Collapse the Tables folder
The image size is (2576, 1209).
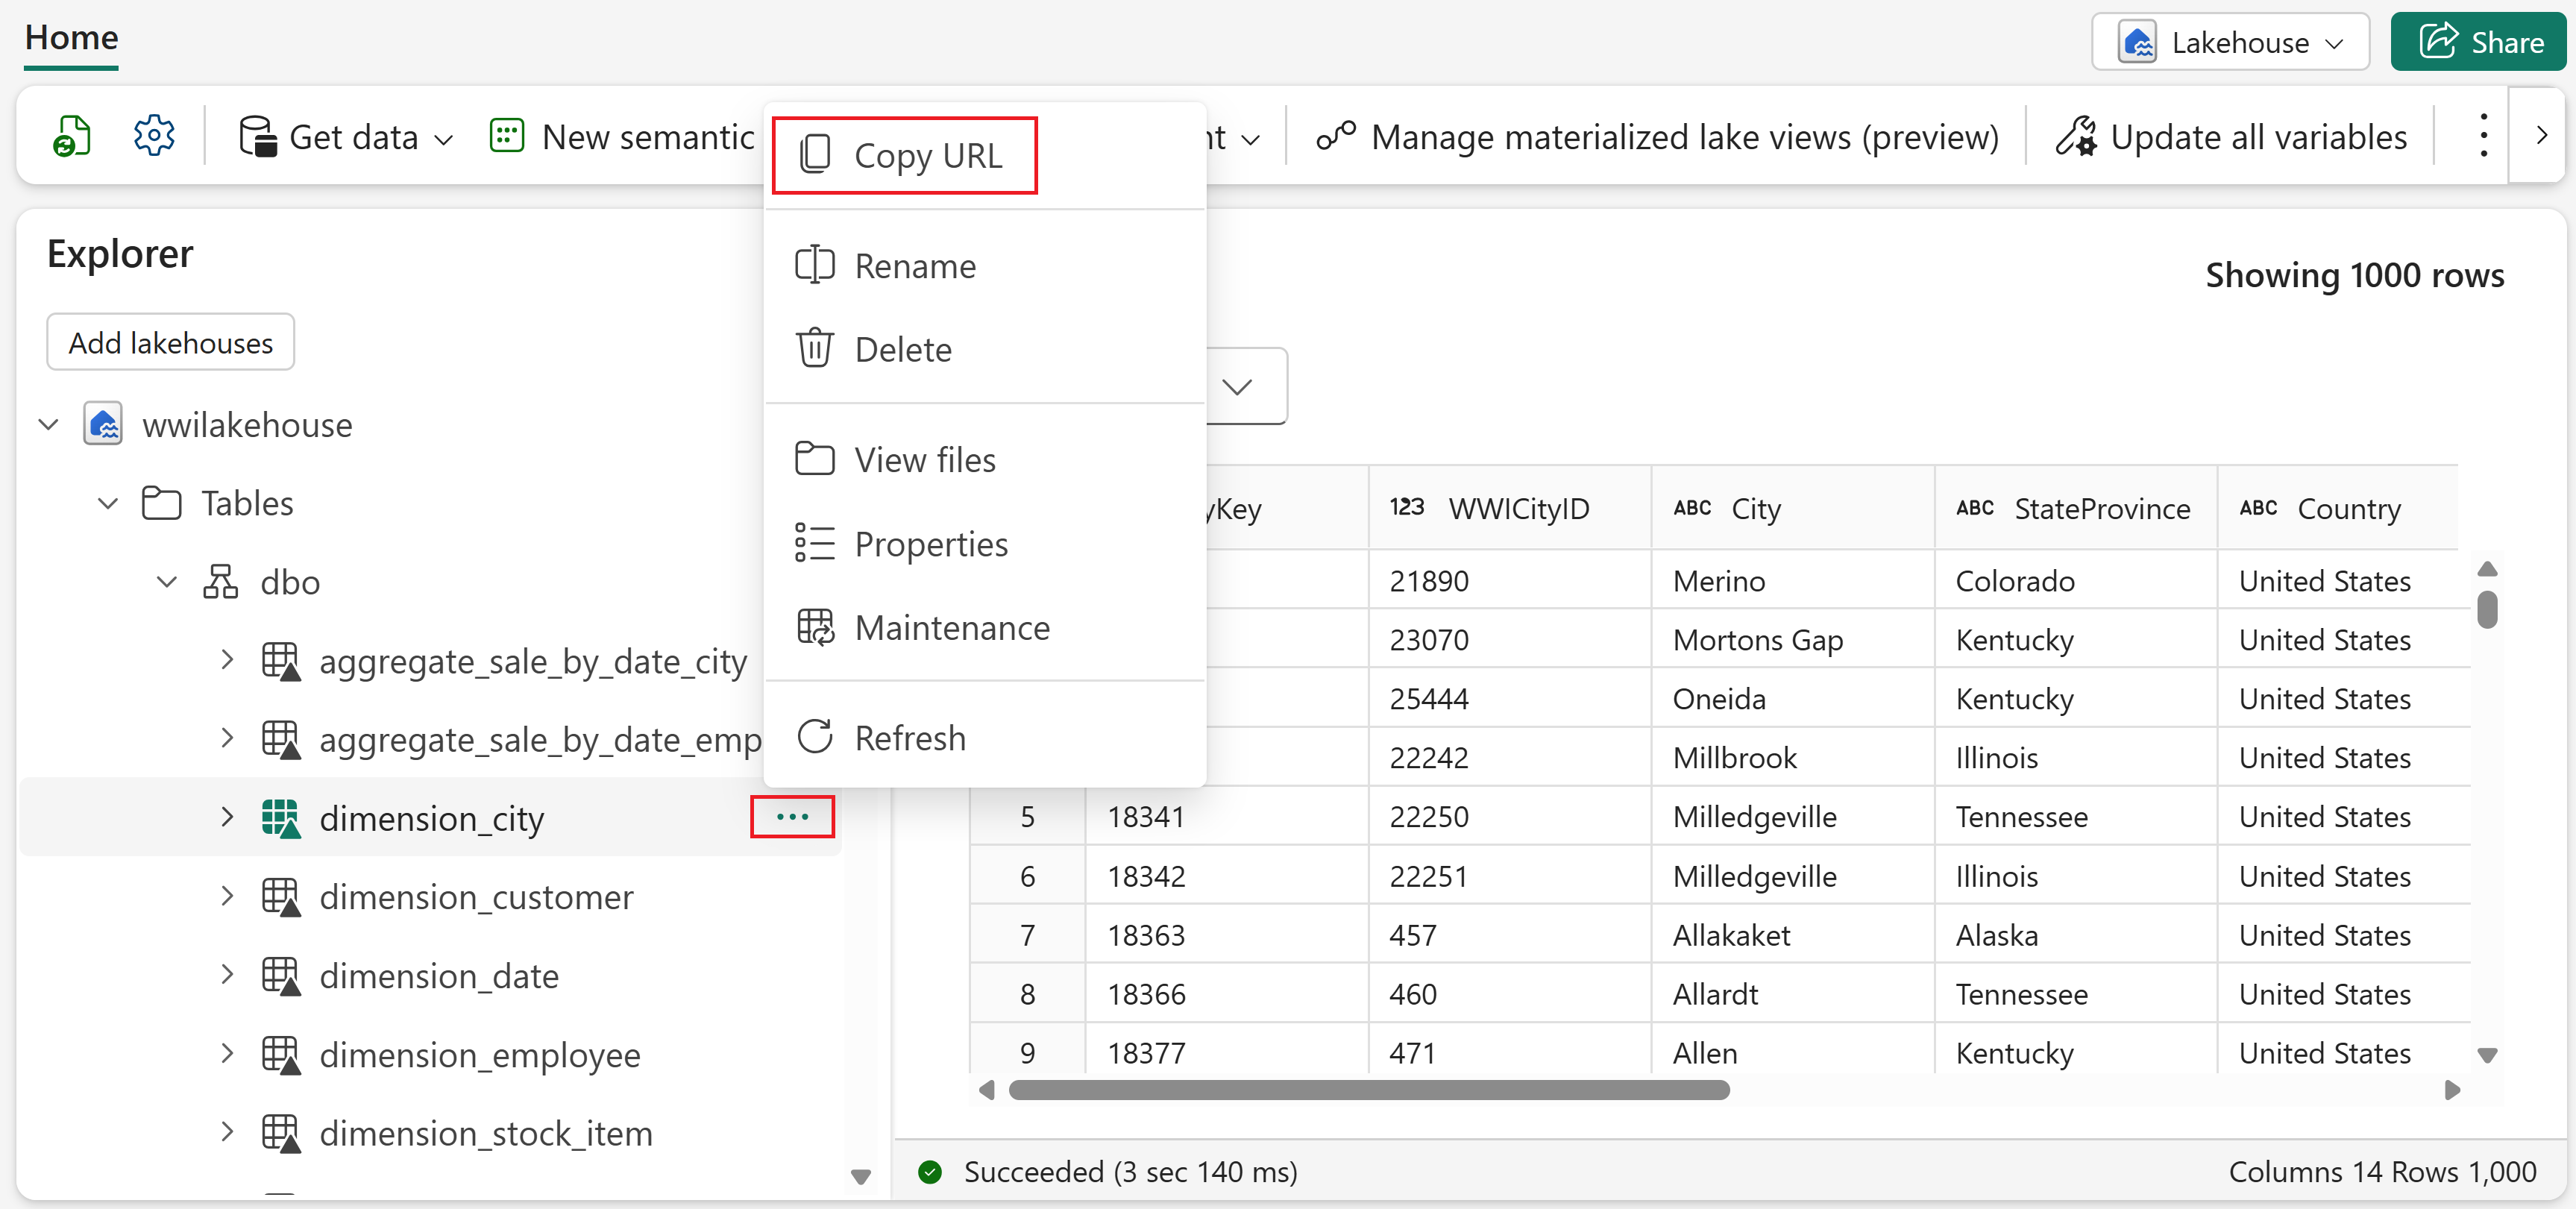(x=107, y=503)
